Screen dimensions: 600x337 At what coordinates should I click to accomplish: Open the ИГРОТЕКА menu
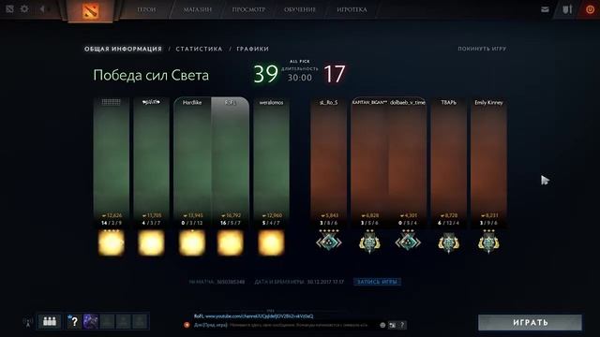point(352,9)
